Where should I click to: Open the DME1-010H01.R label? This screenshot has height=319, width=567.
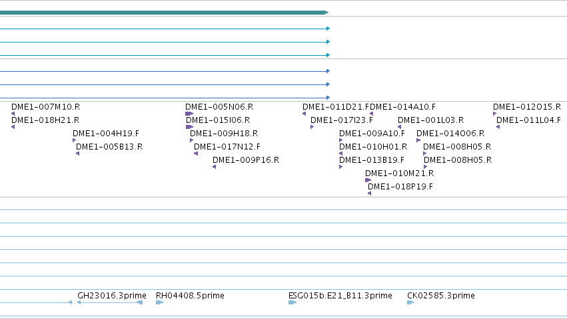click(x=373, y=147)
